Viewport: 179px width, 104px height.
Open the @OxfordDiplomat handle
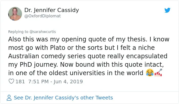42,16
